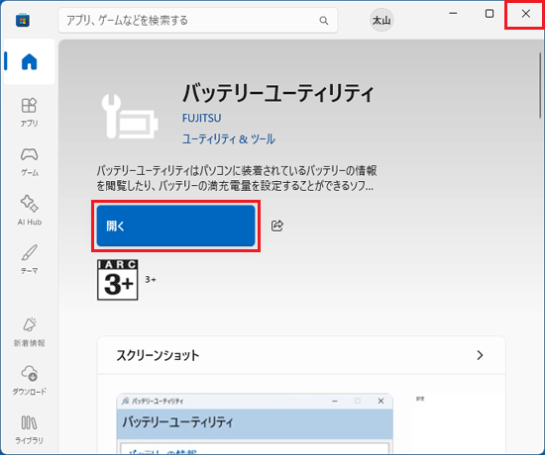Click the スクリーンショット heading
The width and height of the screenshot is (545, 455).
pos(158,355)
